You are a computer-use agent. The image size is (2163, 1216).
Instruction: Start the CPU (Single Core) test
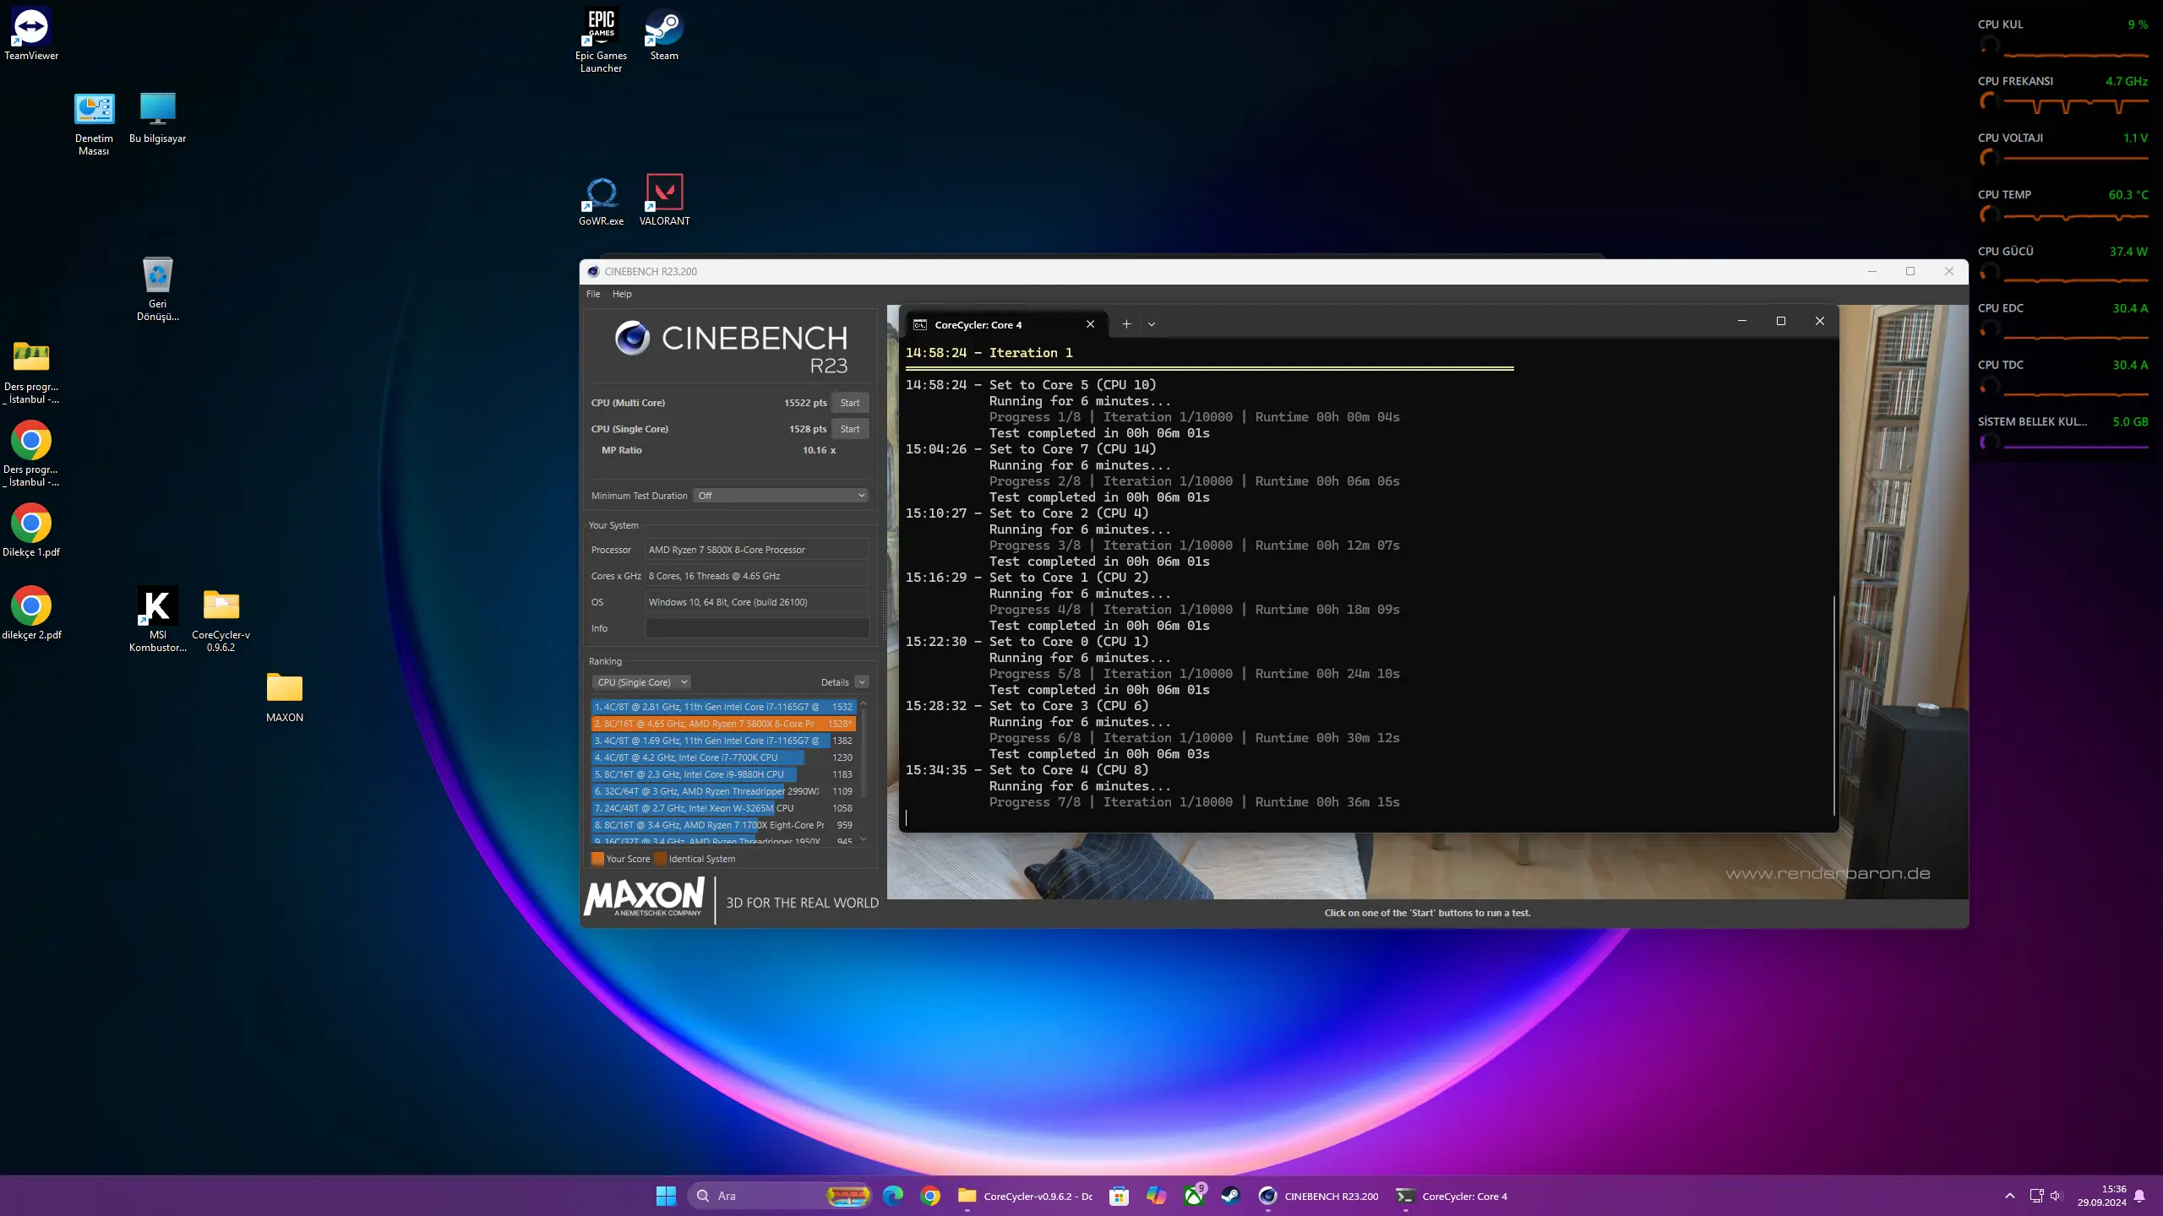[850, 429]
